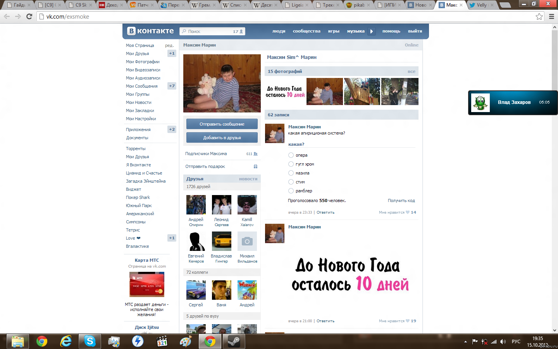The image size is (558, 349).
Task: Bookmark this page with the star icon
Action: pos(539,16)
